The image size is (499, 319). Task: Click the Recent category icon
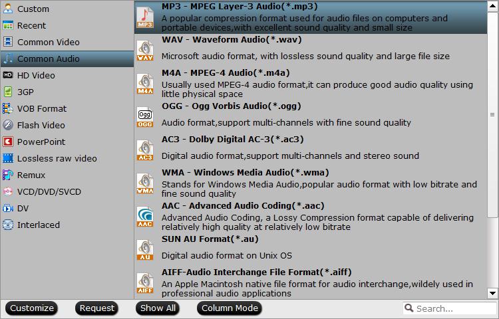(x=8, y=25)
